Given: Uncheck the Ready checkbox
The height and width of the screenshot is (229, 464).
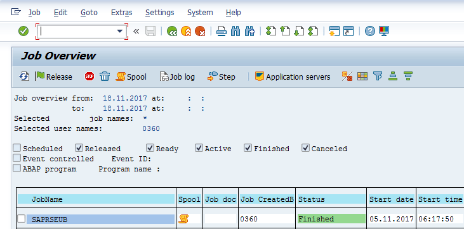Looking at the screenshot, I should point(150,148).
